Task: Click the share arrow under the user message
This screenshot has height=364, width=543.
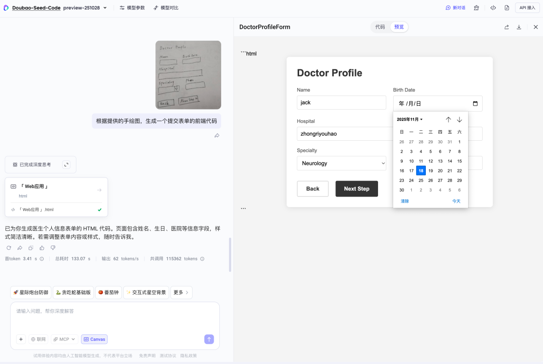Action: (x=217, y=135)
